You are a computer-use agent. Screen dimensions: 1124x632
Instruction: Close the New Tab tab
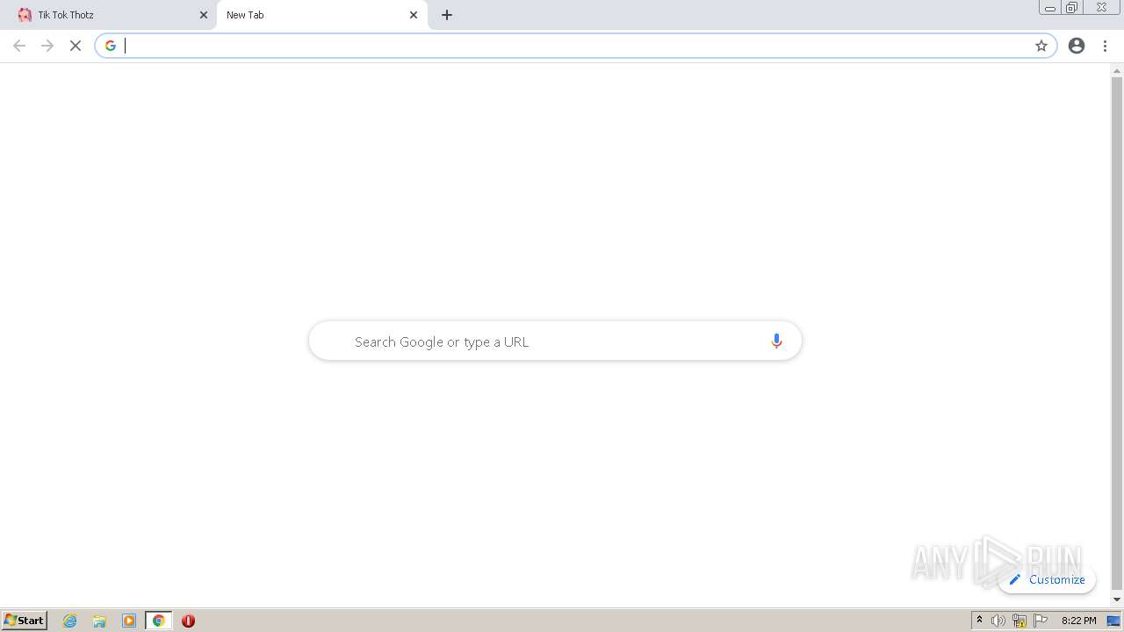tap(414, 15)
